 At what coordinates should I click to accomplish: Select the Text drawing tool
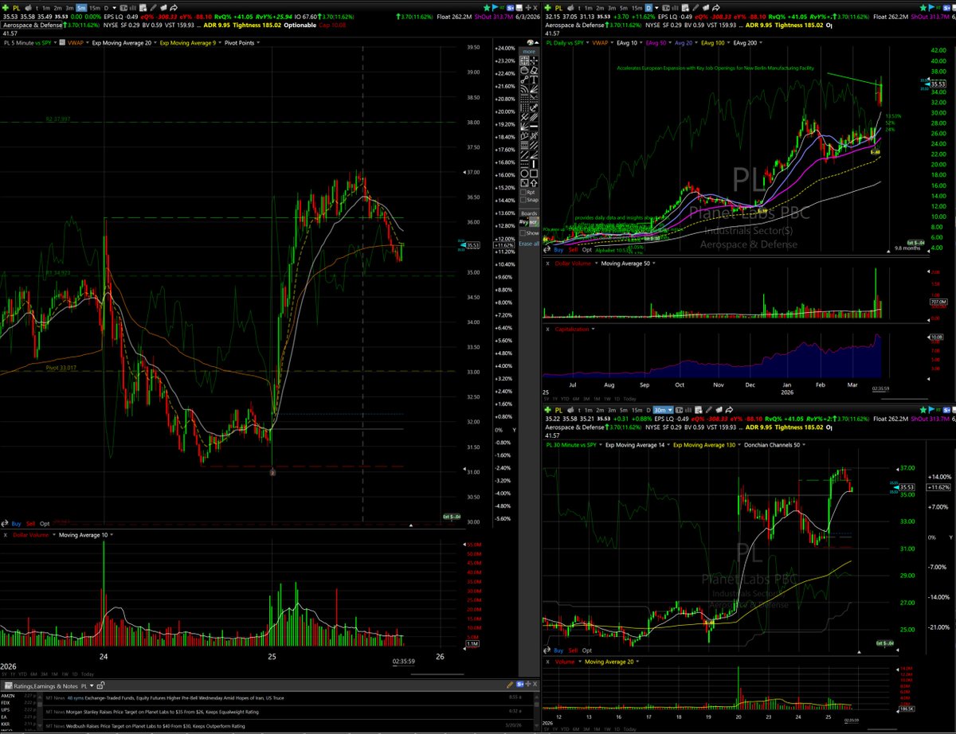tap(534, 80)
